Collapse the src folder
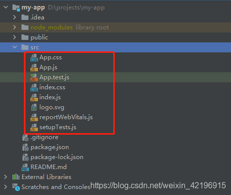The image size is (231, 195). tap(15, 47)
